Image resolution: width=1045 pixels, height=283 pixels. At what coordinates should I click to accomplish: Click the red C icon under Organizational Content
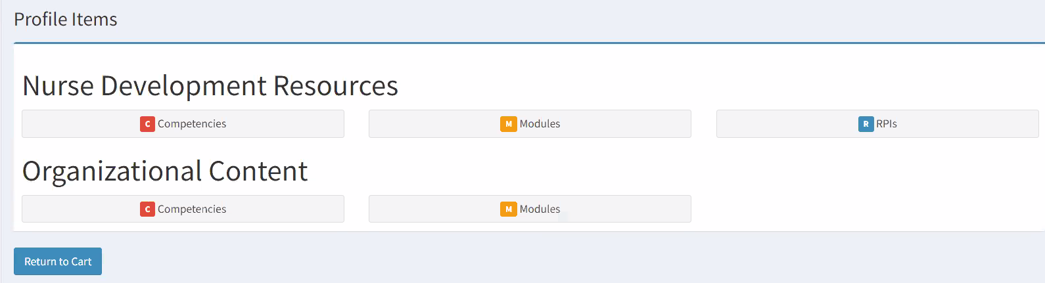(x=147, y=209)
